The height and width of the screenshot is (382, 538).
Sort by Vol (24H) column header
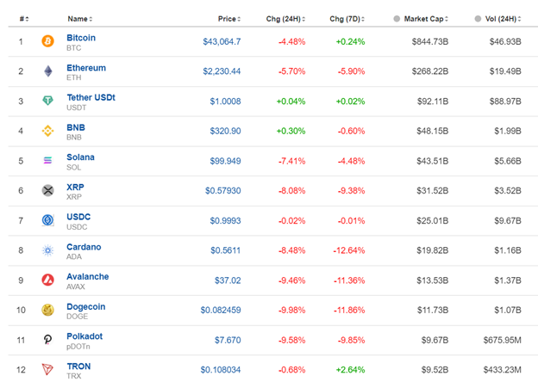coord(502,18)
